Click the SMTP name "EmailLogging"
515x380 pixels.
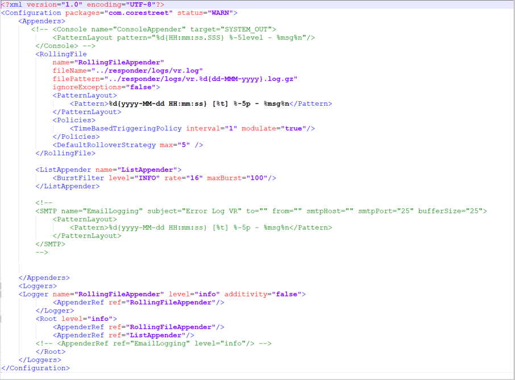click(x=113, y=210)
